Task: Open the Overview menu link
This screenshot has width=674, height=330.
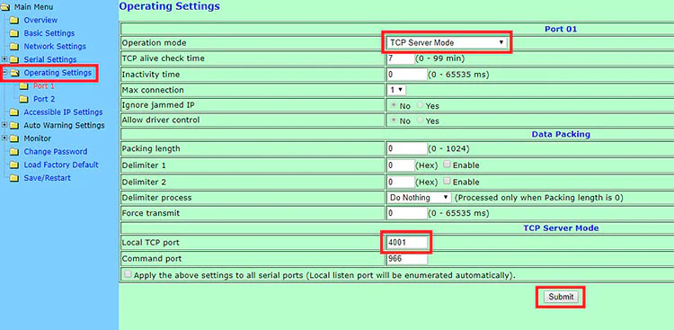Action: click(40, 20)
